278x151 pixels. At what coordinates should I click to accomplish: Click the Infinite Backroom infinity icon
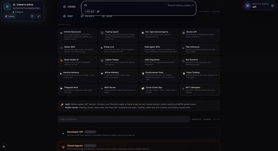[61, 33]
